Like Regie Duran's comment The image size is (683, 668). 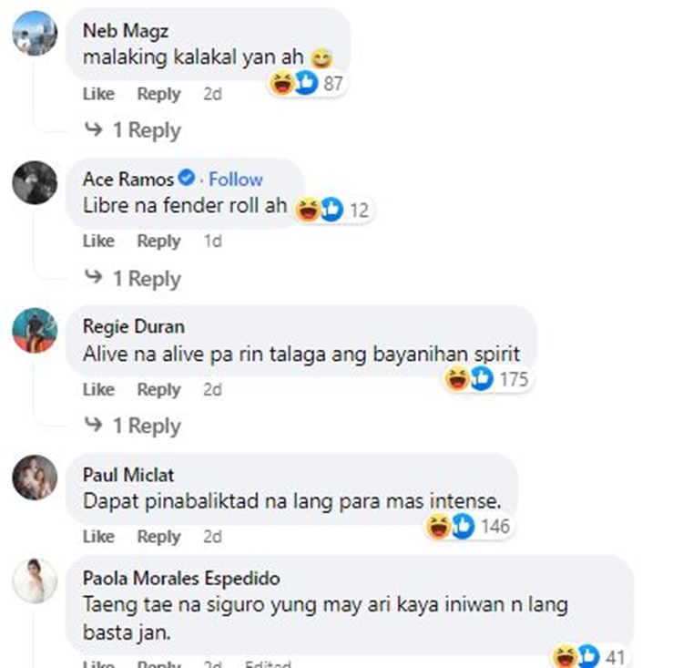click(99, 389)
